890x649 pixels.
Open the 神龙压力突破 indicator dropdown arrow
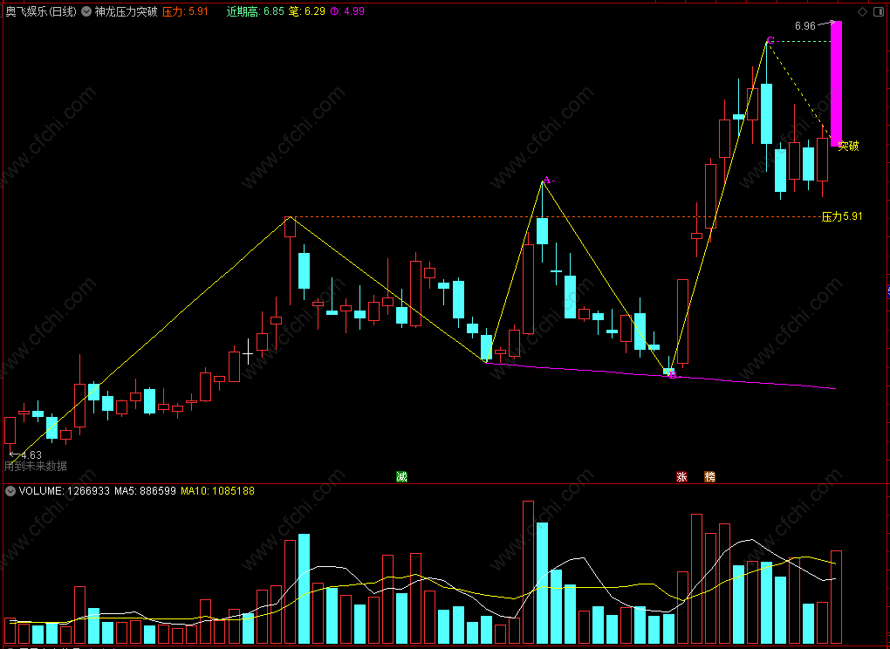pyautogui.click(x=86, y=11)
